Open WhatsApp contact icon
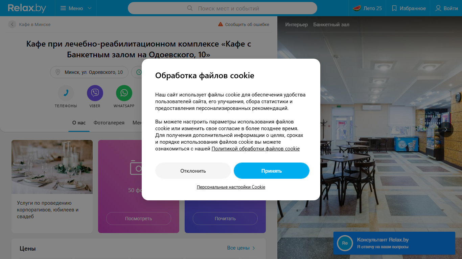This screenshot has width=462, height=259. coord(124,93)
